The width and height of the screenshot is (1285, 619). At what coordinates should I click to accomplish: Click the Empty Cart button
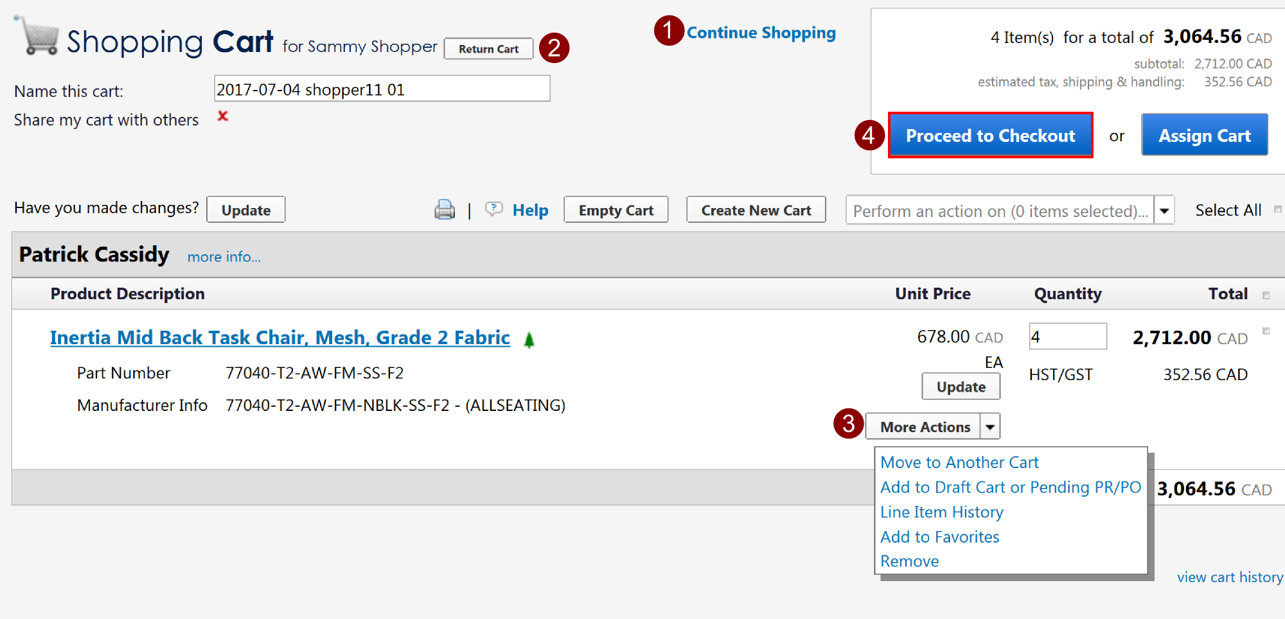click(x=616, y=211)
